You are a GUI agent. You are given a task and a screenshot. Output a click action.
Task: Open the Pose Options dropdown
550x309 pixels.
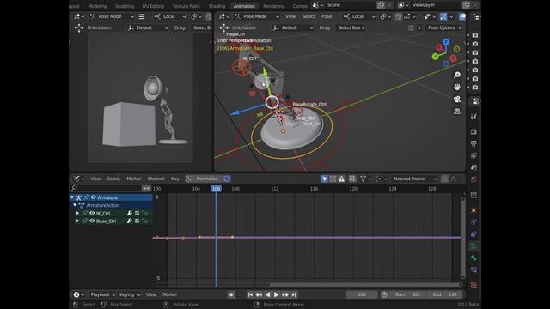coord(444,27)
